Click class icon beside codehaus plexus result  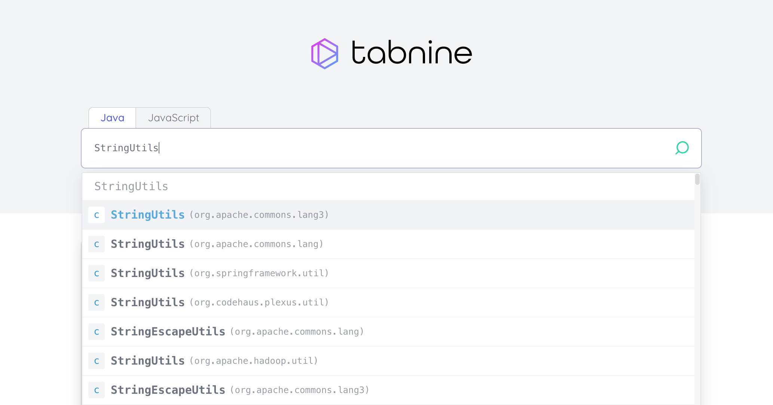click(97, 302)
